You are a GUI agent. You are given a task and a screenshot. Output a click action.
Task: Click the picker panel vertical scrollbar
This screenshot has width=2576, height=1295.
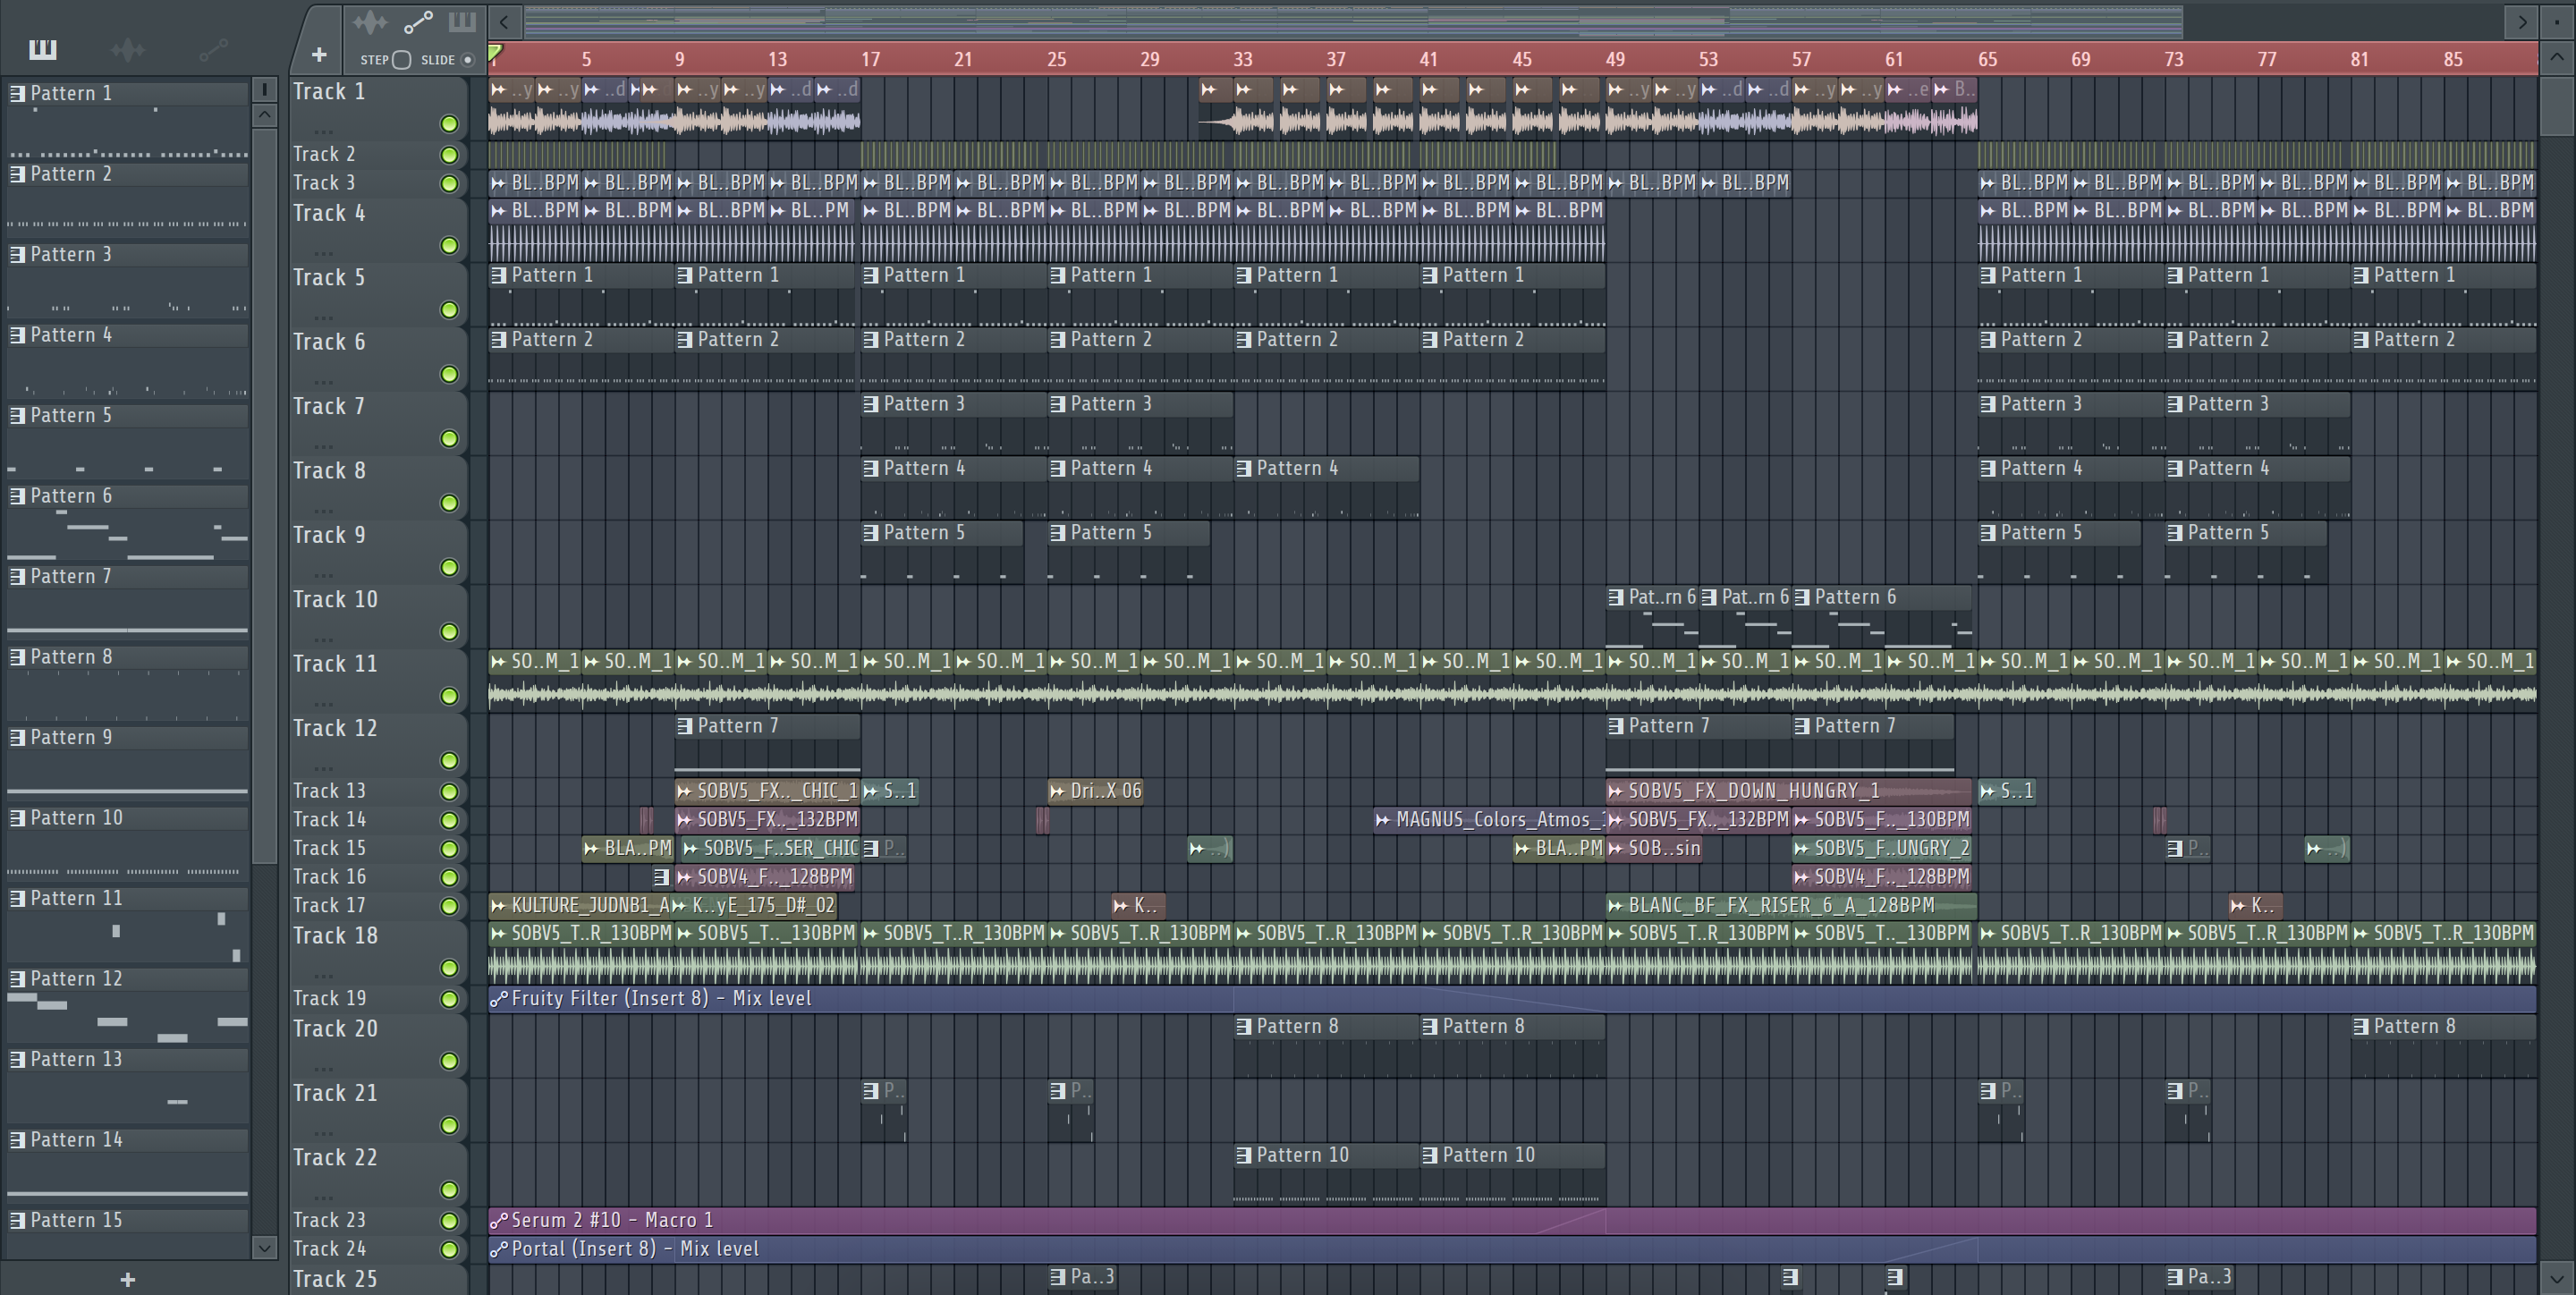pyautogui.click(x=264, y=495)
